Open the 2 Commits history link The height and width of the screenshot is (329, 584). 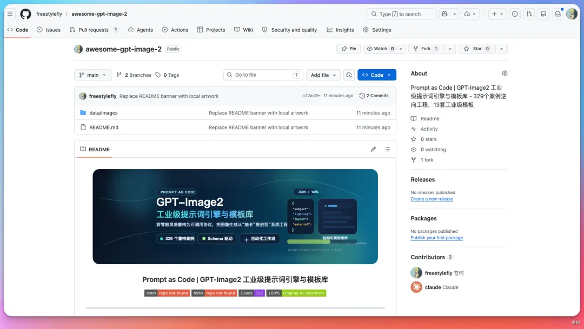point(374,96)
